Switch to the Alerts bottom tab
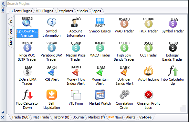This screenshot has height=122, width=189. (x=131, y=117)
